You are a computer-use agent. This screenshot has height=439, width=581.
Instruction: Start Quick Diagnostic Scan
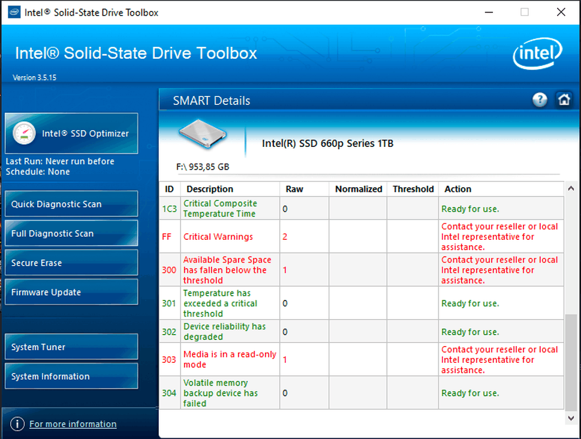pos(71,204)
